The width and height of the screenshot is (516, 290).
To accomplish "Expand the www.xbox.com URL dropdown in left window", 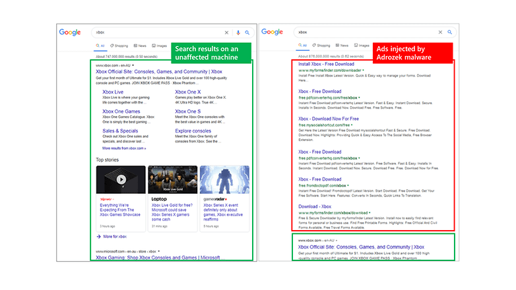I will point(133,65).
